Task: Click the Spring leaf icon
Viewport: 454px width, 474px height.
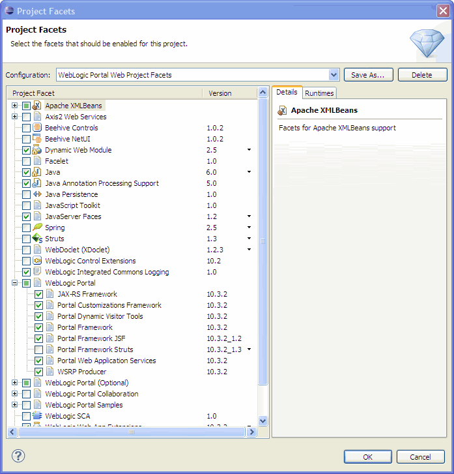Action: tap(38, 227)
